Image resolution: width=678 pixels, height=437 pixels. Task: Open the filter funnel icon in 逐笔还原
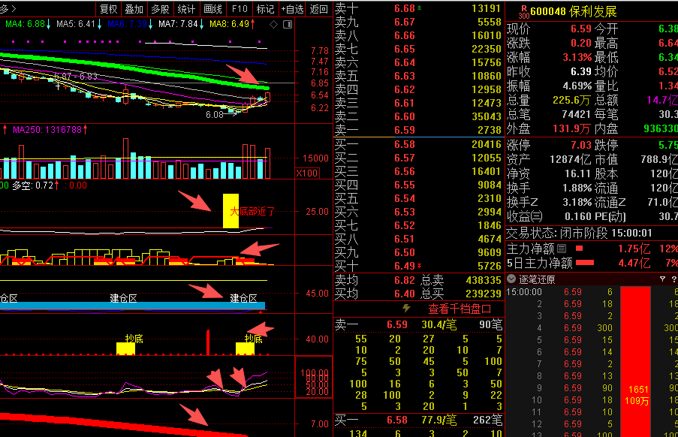661,279
